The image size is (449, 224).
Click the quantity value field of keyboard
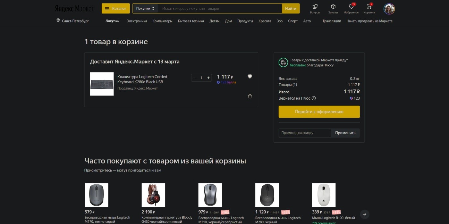coord(201,78)
